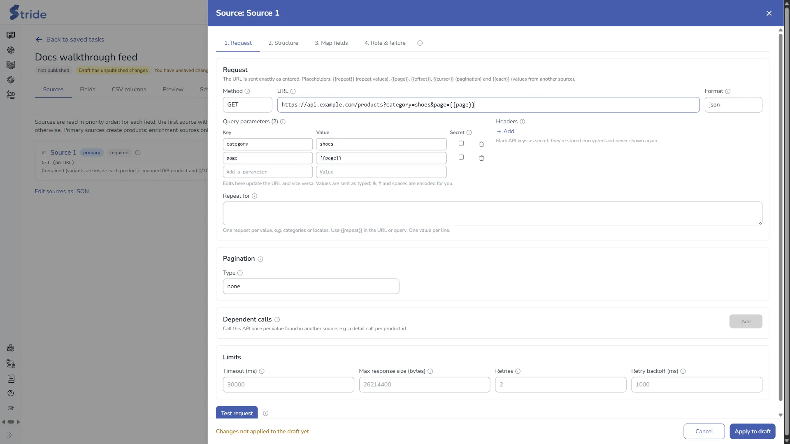Switch to the 3. Map fields tab

tap(331, 43)
